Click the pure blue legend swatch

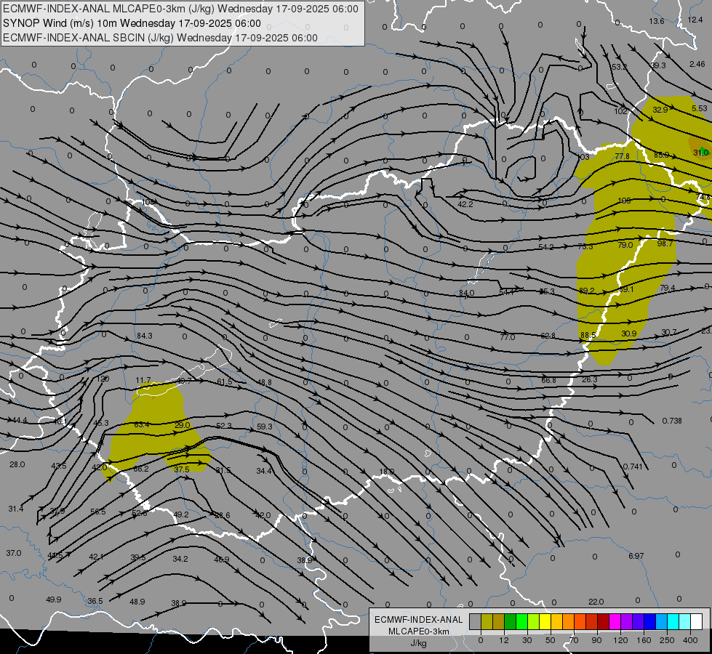point(650,622)
